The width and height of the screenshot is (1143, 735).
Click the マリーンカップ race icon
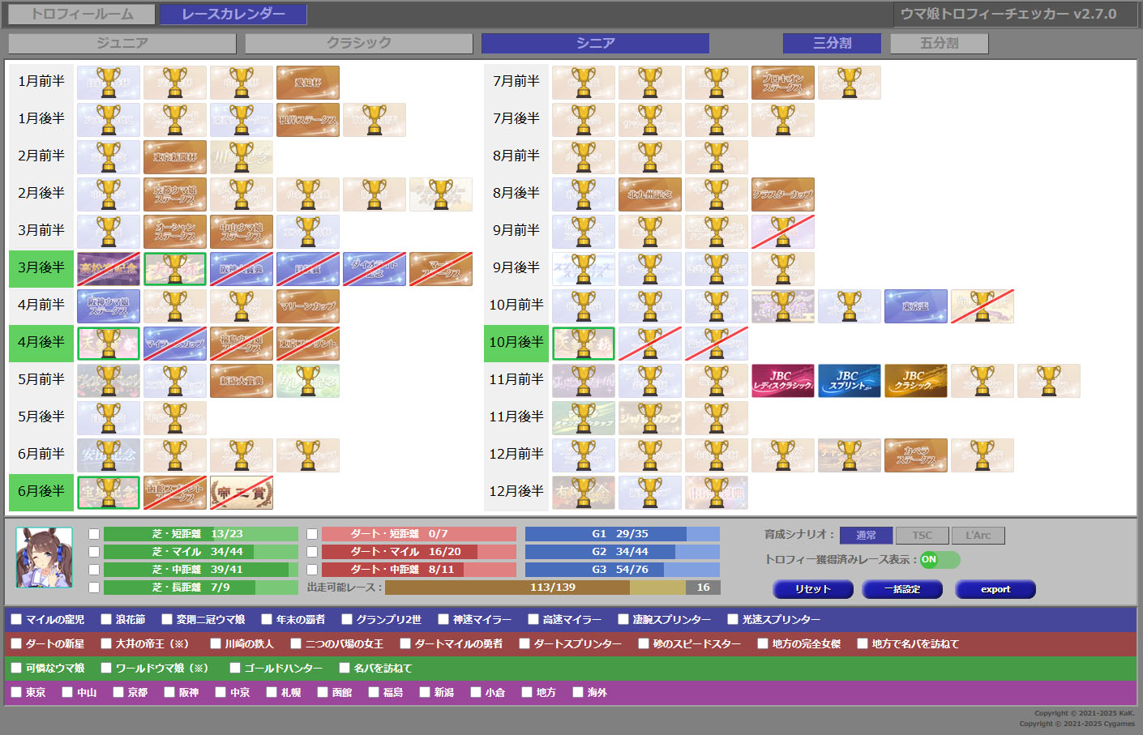(308, 306)
